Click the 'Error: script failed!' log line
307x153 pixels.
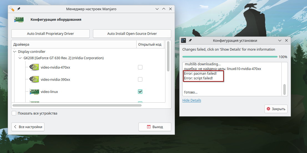(198, 78)
